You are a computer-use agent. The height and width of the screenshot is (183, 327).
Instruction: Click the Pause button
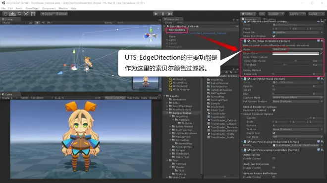[163, 14]
